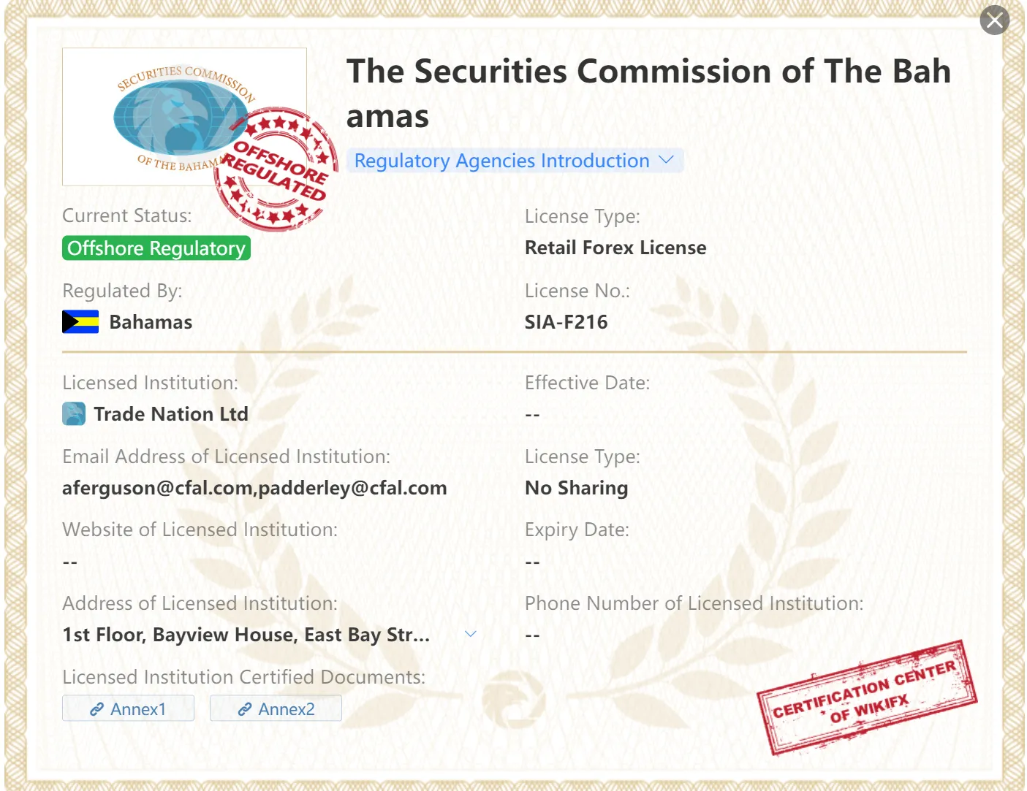Click the license number SIA-F216
This screenshot has height=791, width=1027.
566,322
